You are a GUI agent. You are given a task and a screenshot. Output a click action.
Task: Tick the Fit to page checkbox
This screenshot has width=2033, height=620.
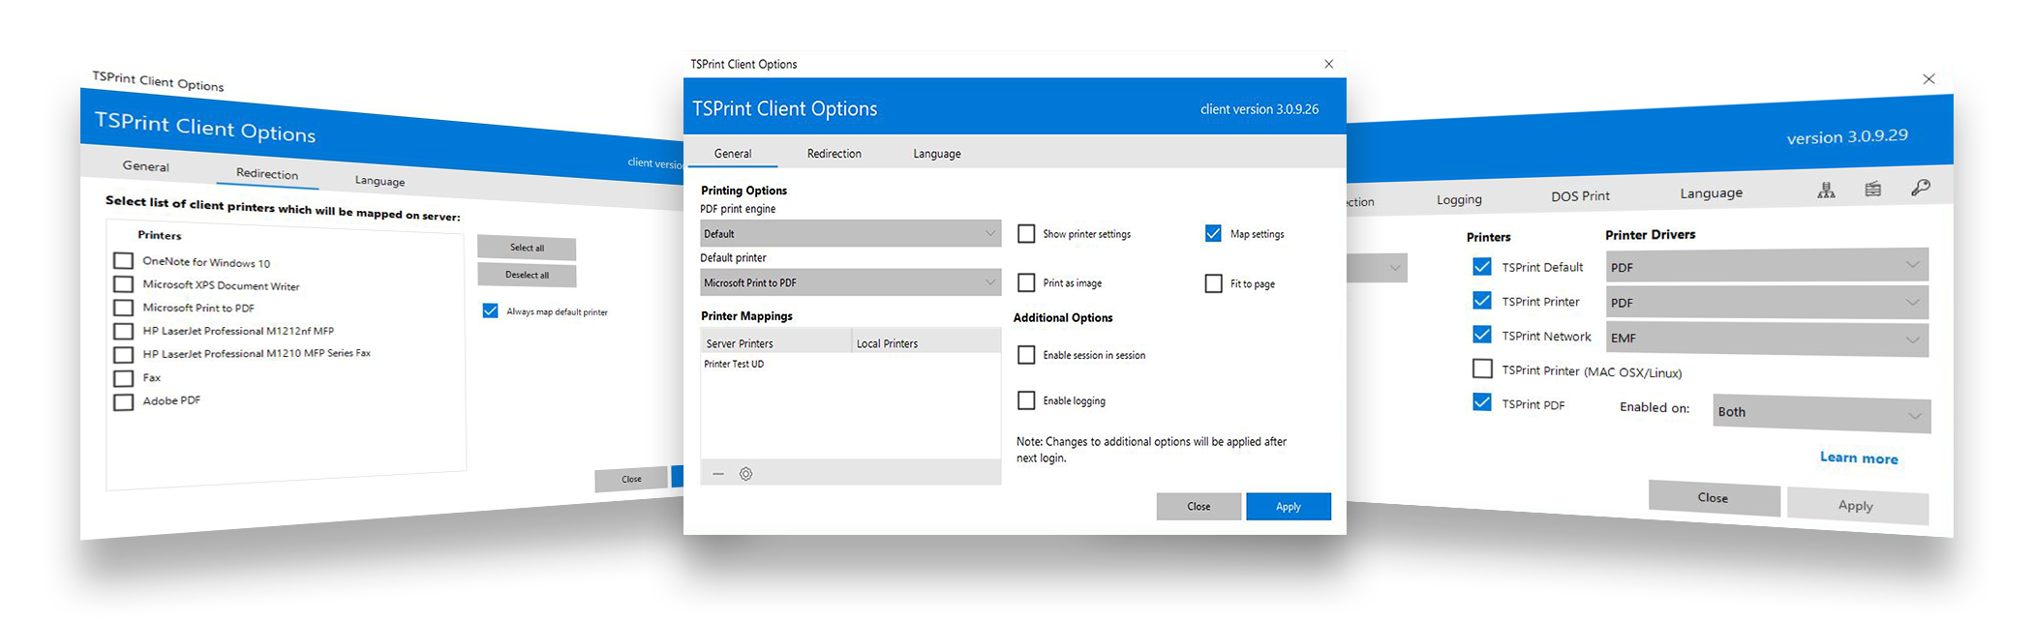(x=1213, y=283)
